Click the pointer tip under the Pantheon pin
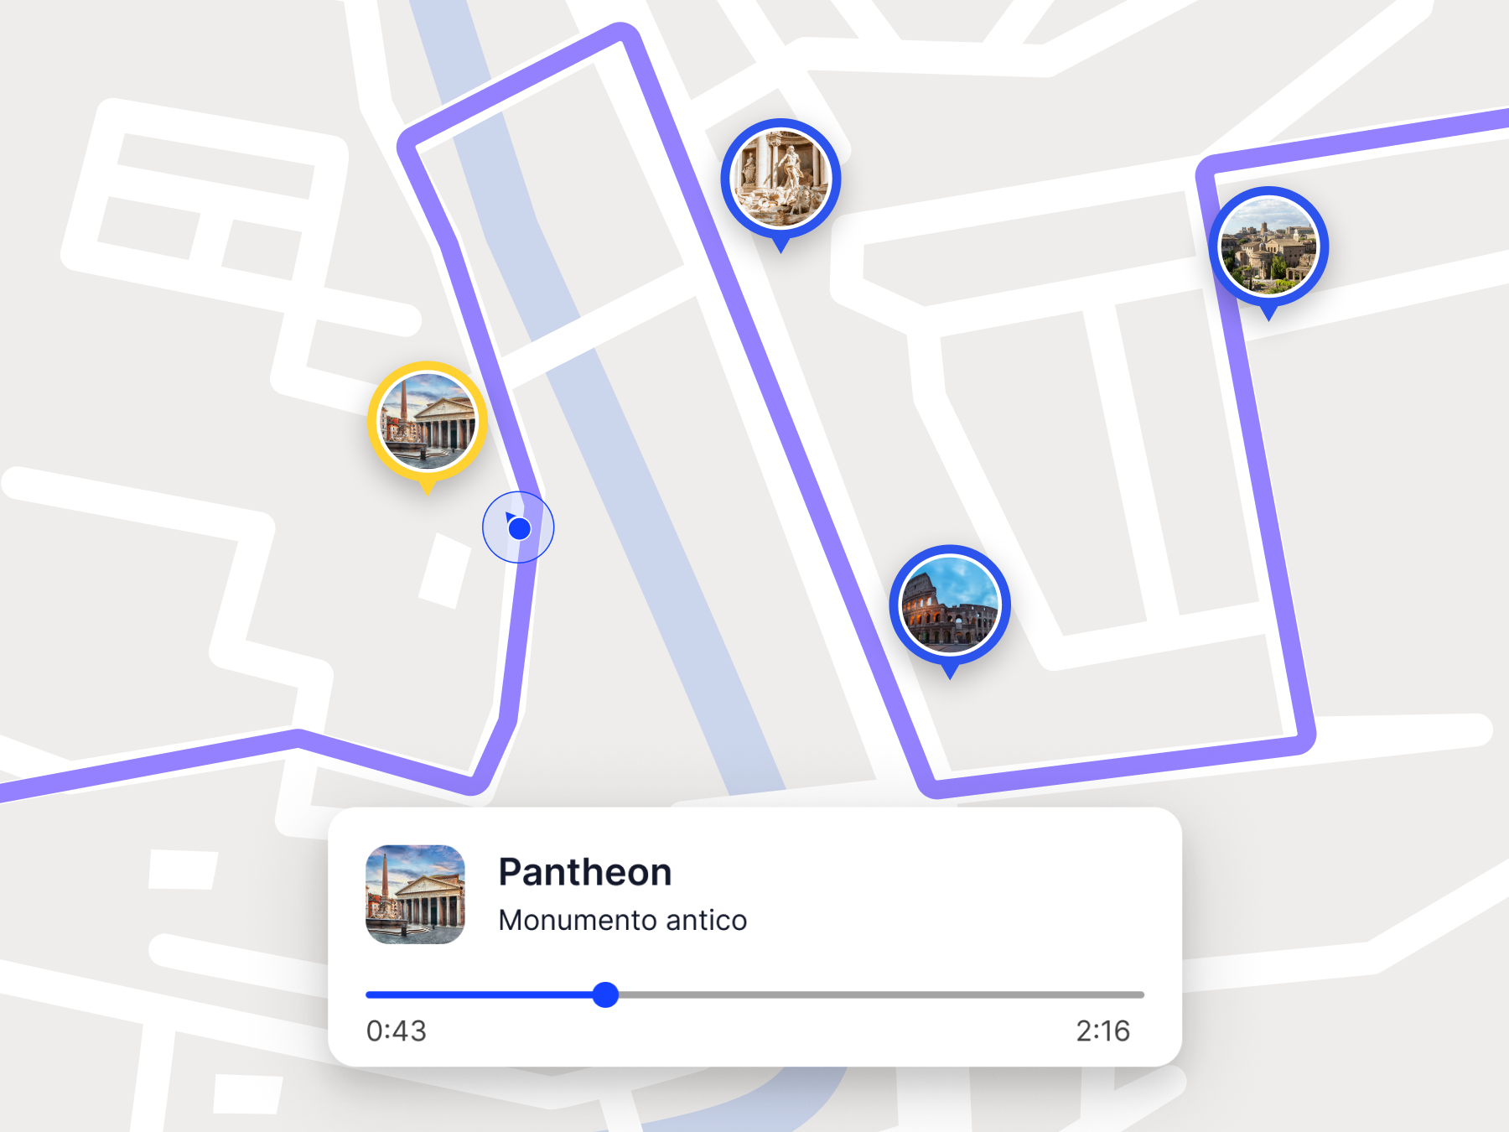The width and height of the screenshot is (1509, 1132). pyautogui.click(x=428, y=489)
